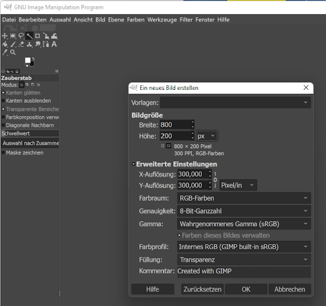Adjust the Schwellwert threshold slider

[x=30, y=133]
